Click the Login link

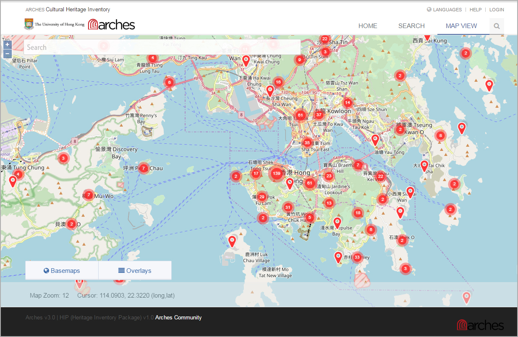tap(497, 10)
